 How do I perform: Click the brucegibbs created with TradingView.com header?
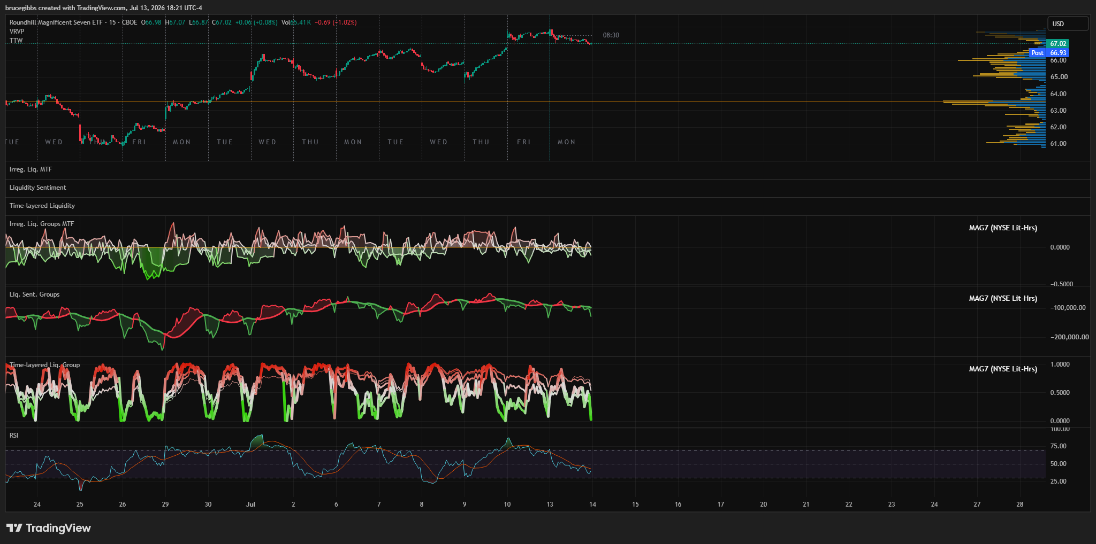coord(104,8)
